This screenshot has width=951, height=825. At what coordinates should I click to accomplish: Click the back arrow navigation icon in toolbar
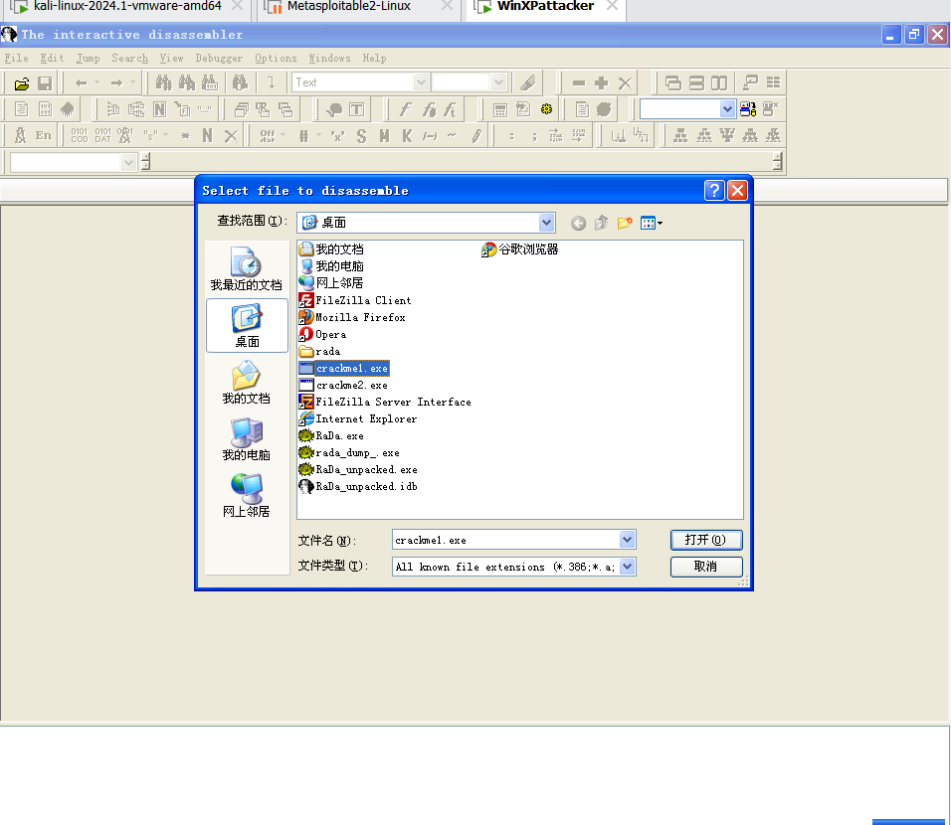click(82, 83)
